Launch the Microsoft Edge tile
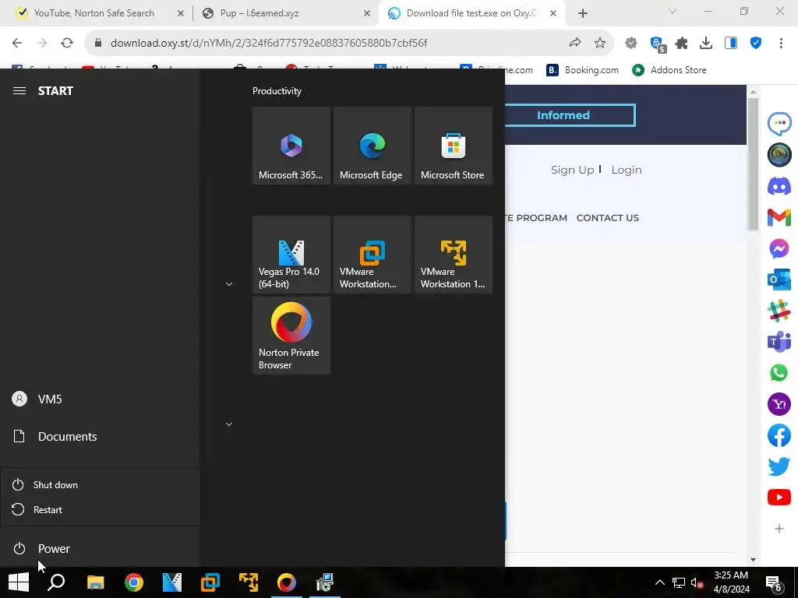The width and height of the screenshot is (798, 598). click(372, 146)
